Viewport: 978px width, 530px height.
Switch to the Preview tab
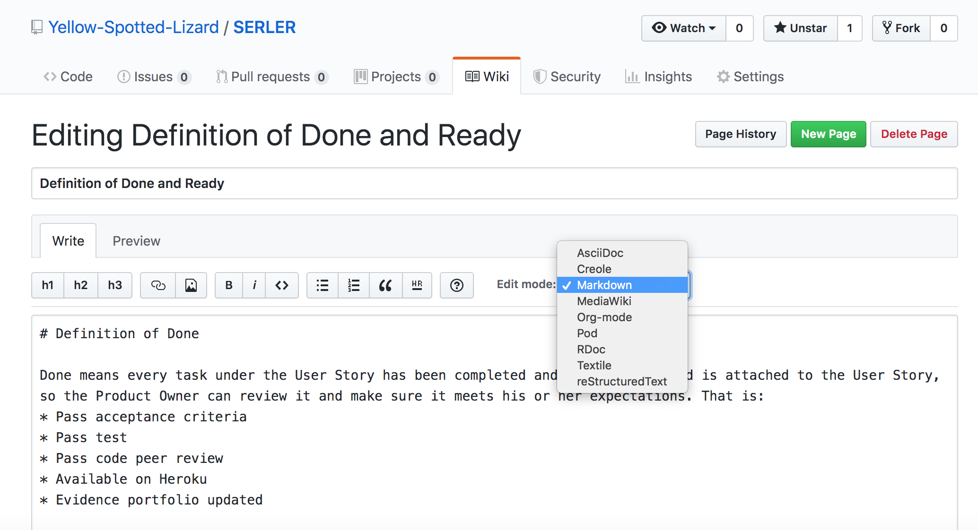[x=136, y=241]
